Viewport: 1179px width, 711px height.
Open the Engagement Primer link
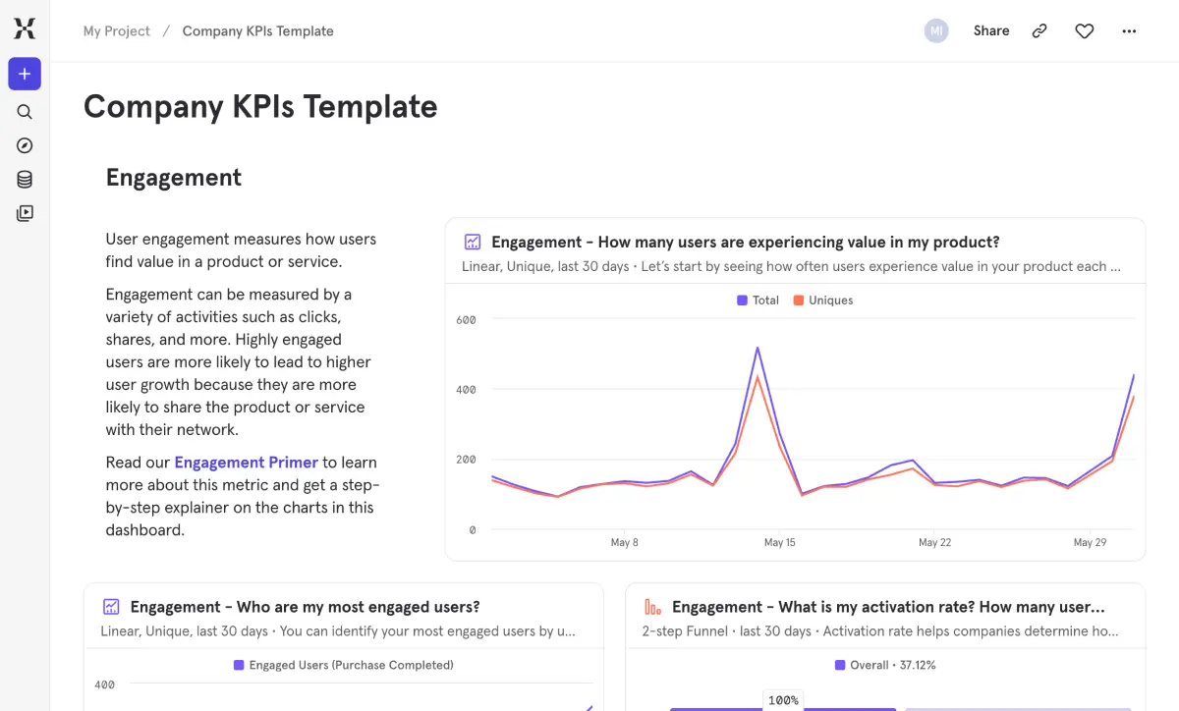click(x=246, y=463)
